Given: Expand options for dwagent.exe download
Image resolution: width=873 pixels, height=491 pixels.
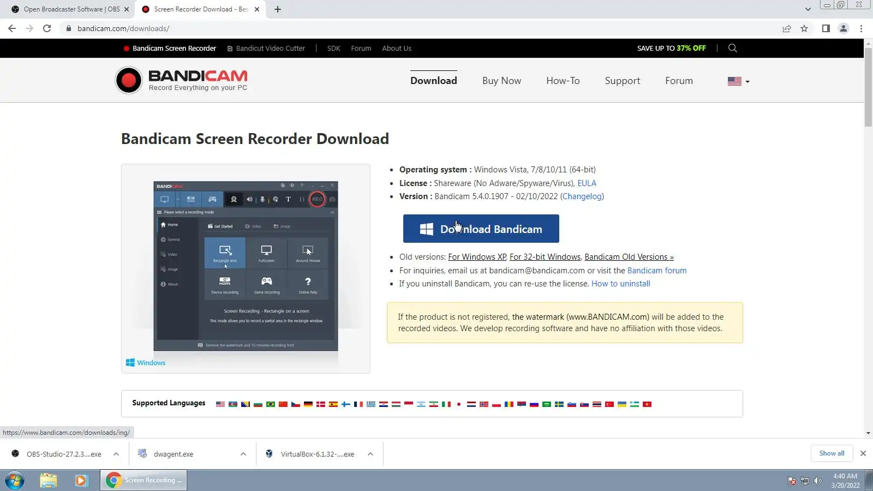Looking at the screenshot, I should pyautogui.click(x=243, y=454).
